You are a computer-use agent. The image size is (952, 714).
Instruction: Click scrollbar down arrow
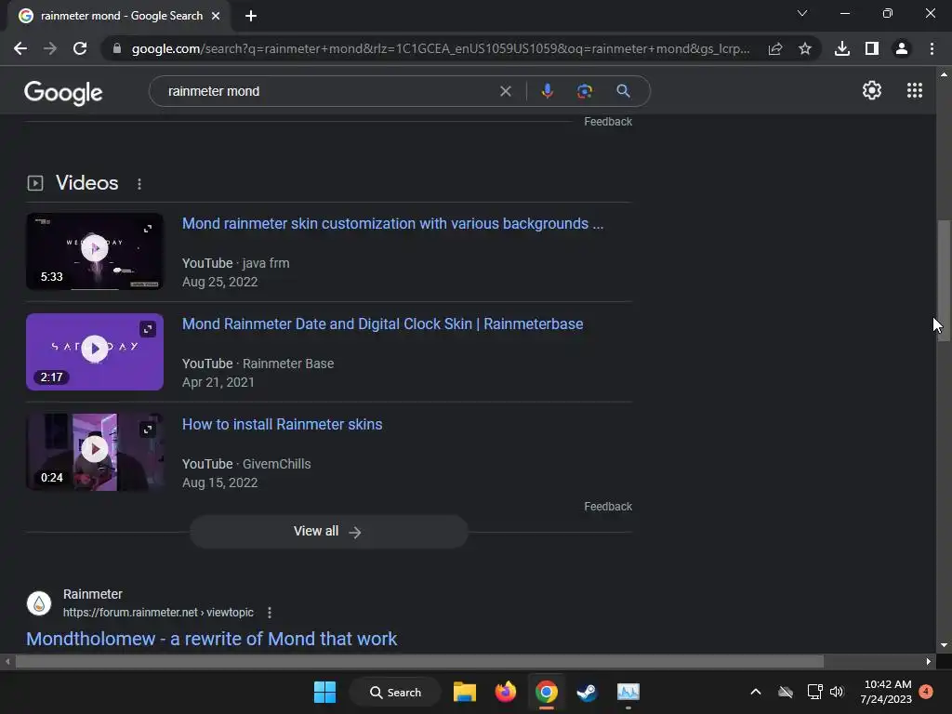[944, 645]
